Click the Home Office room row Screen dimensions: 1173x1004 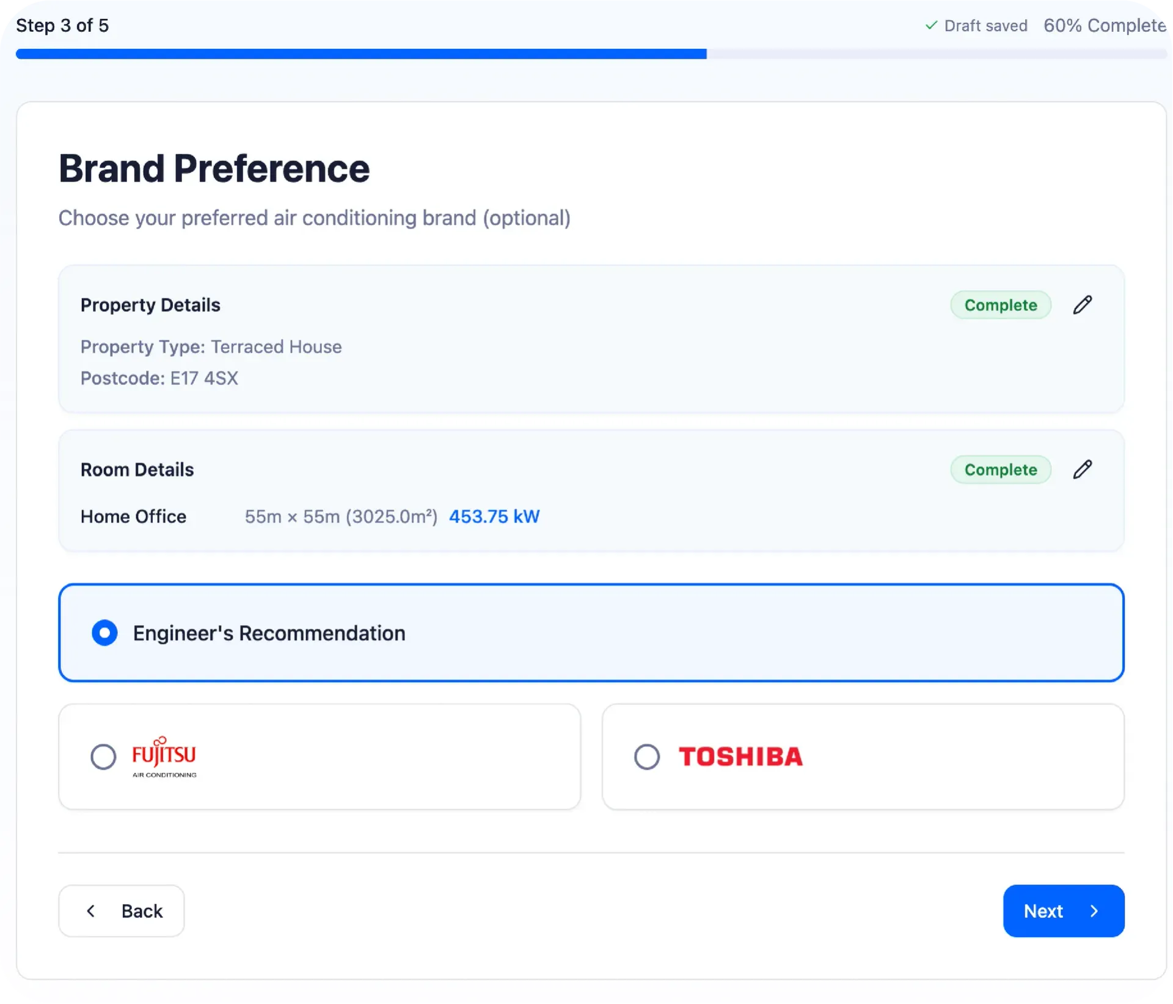133,517
